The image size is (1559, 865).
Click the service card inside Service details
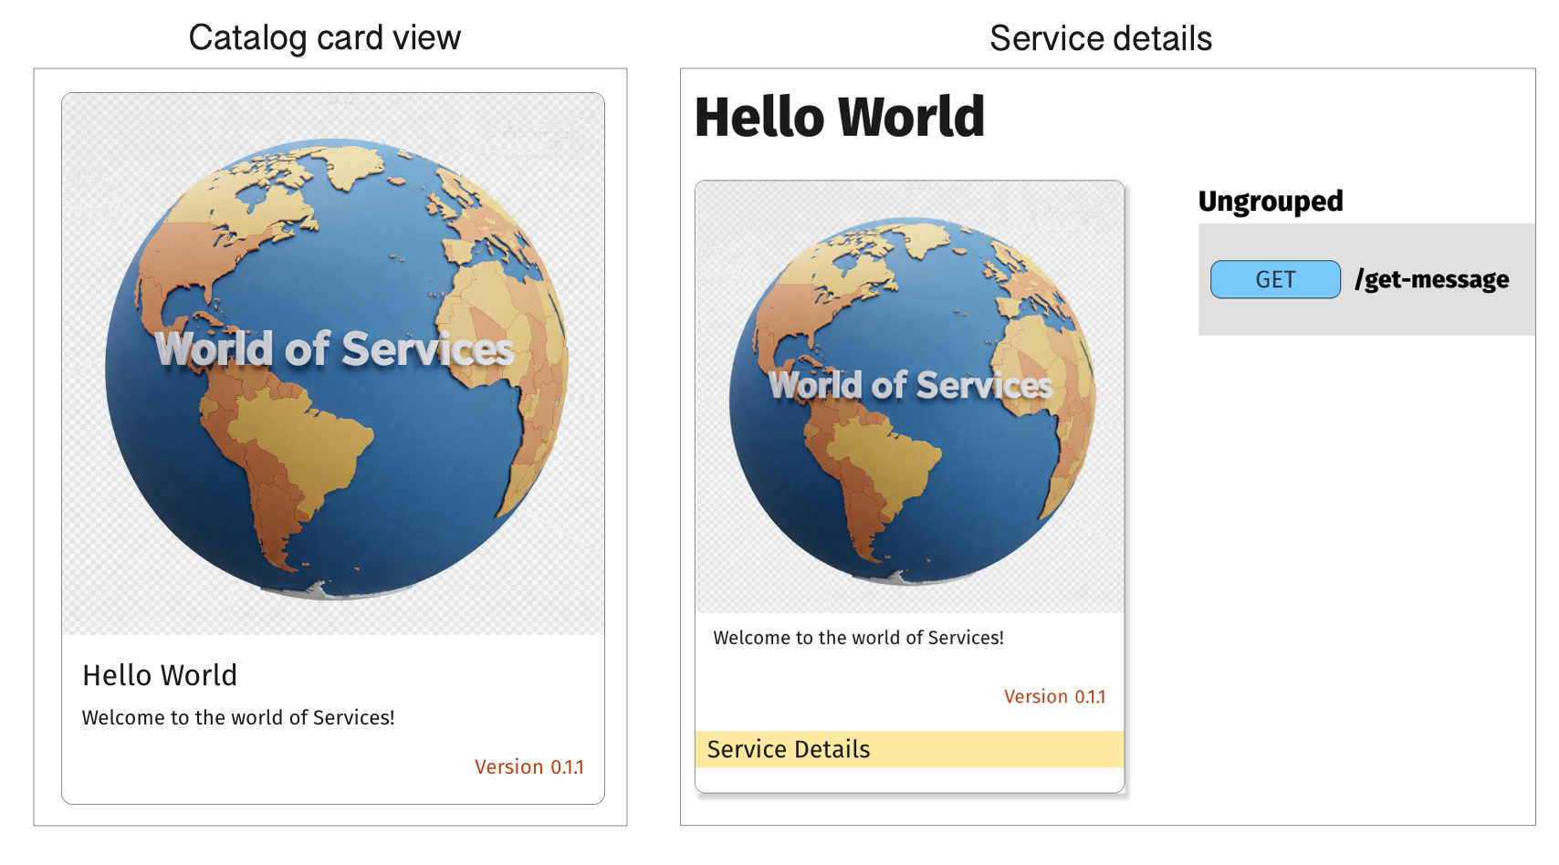pos(910,484)
